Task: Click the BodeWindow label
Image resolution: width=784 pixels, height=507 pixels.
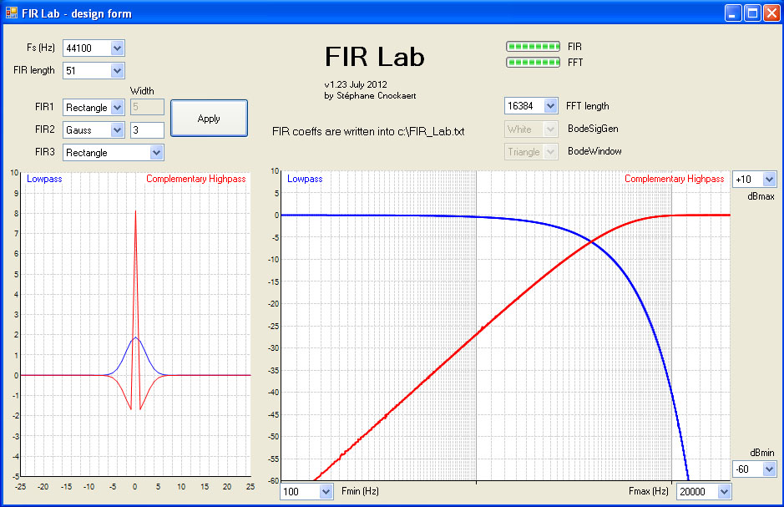Action: [594, 151]
